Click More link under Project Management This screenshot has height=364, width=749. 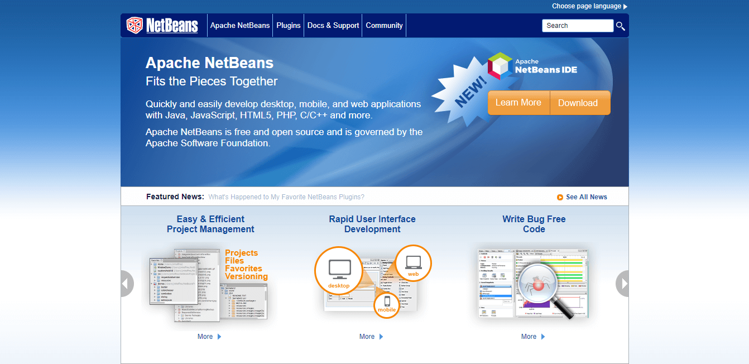205,337
